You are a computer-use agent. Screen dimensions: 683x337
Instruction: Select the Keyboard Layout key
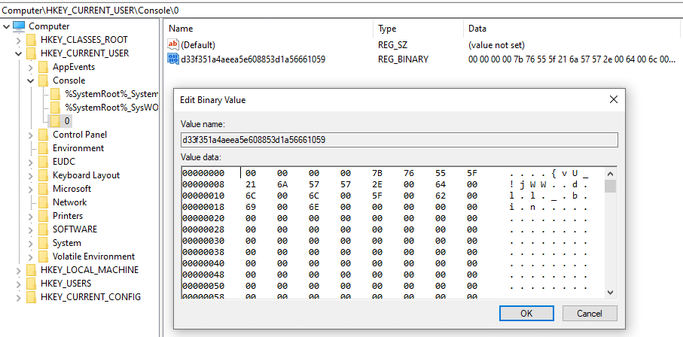(86, 175)
